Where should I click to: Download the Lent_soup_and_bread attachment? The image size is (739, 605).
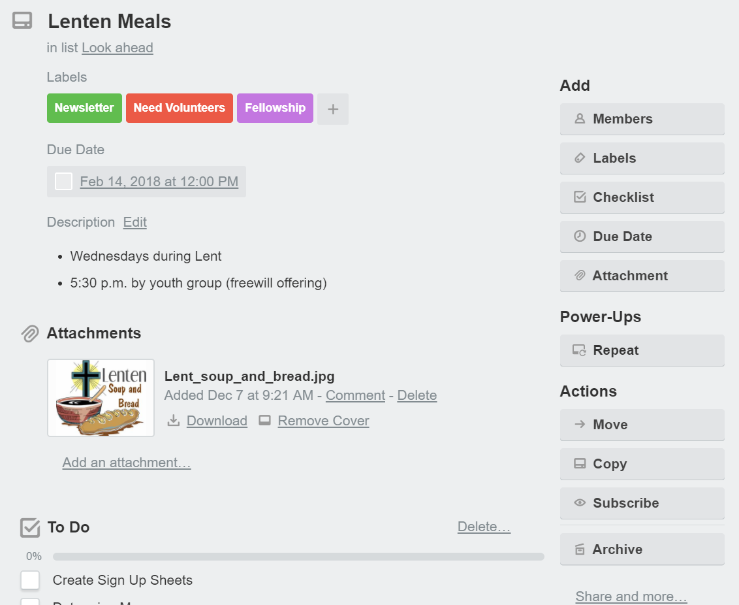click(216, 421)
